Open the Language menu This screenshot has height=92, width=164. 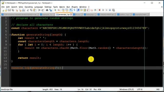point(39,7)
